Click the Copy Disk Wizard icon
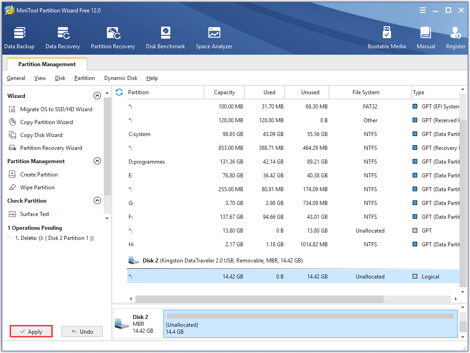This screenshot has width=470, height=353. click(12, 135)
